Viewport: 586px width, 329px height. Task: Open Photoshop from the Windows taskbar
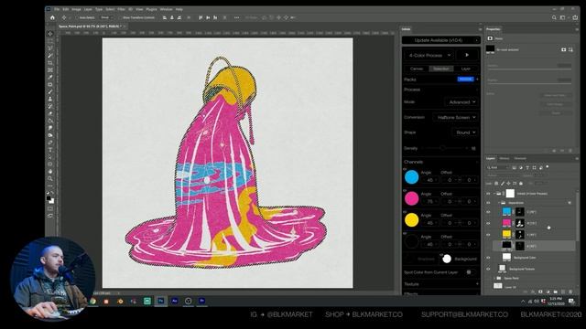[161, 301]
